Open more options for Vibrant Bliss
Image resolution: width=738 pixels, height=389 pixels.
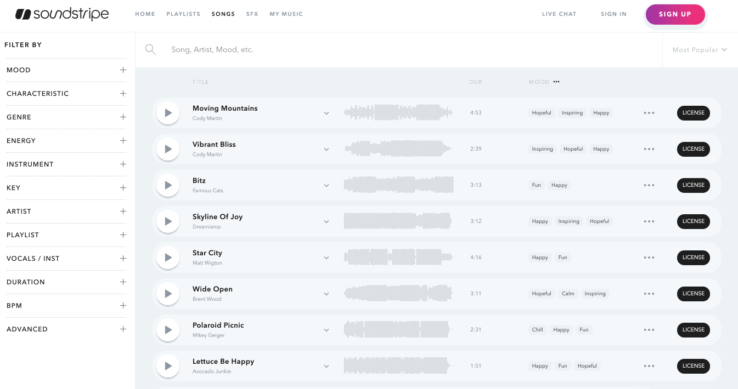pos(649,149)
